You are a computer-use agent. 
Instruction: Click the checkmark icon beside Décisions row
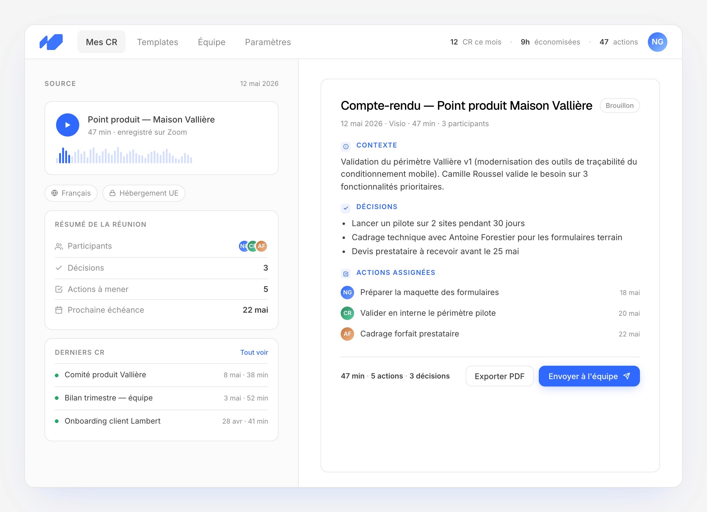59,268
